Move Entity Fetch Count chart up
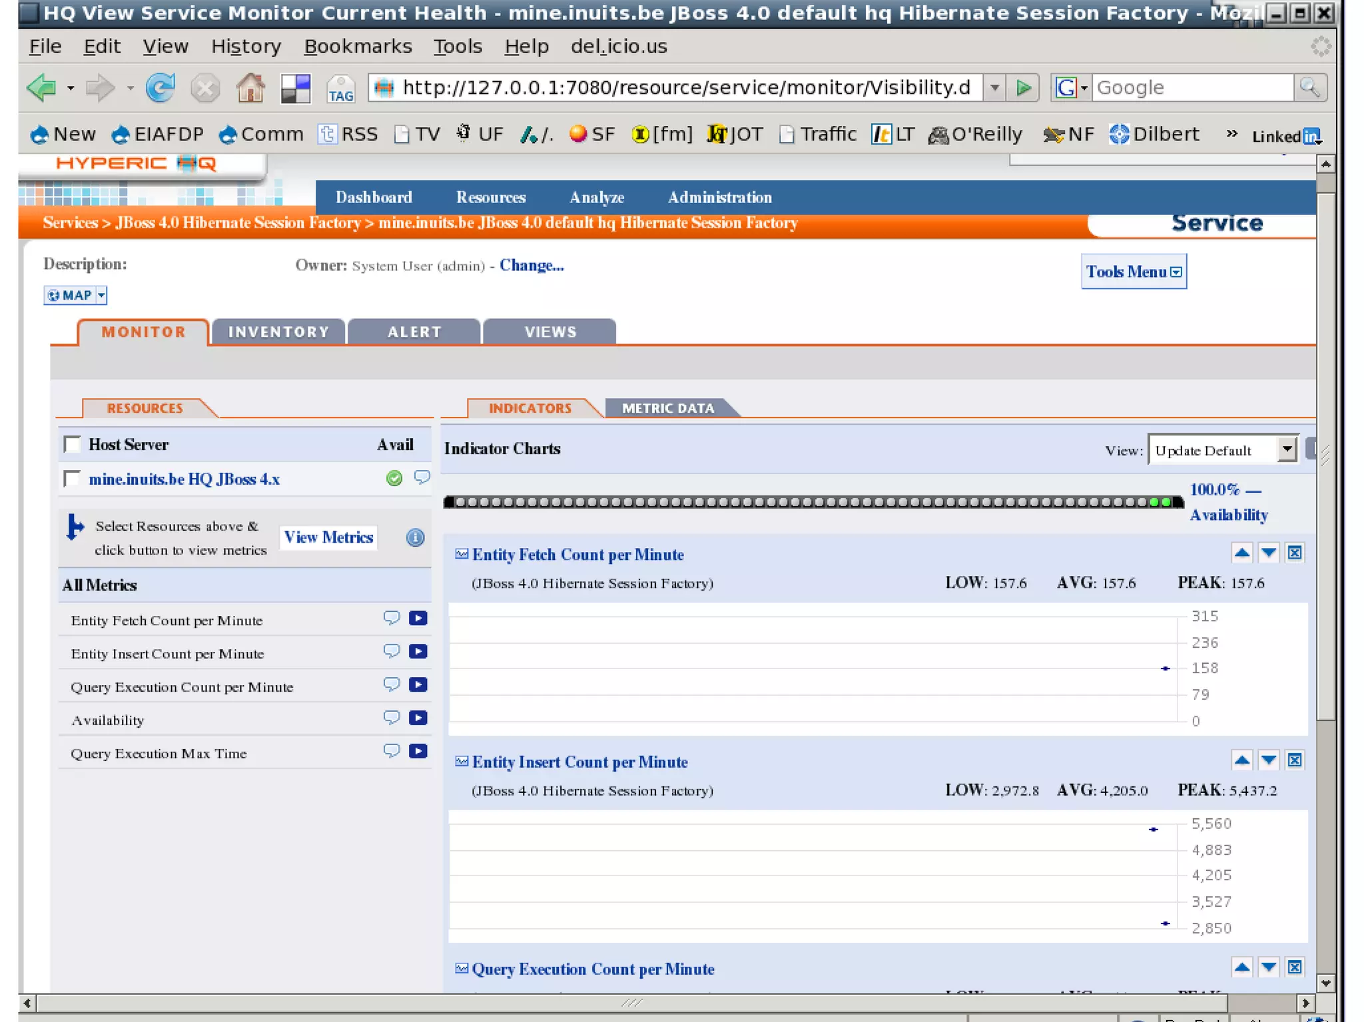This screenshot has width=1364, height=1022. 1241,553
